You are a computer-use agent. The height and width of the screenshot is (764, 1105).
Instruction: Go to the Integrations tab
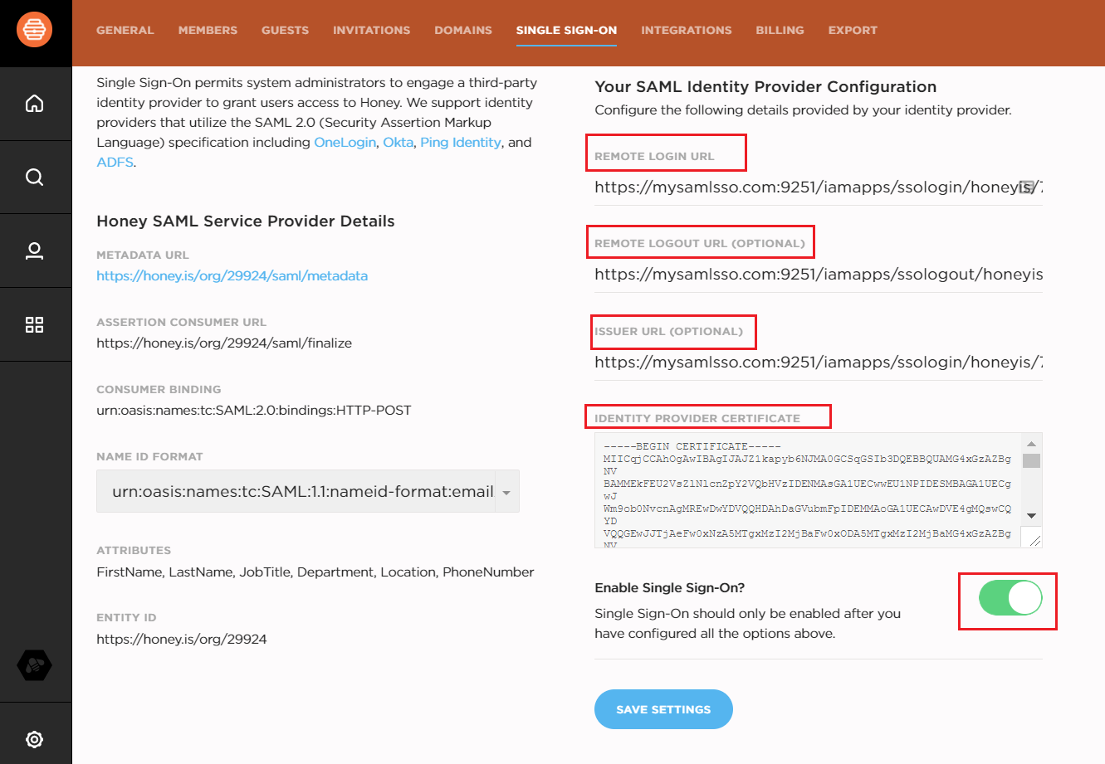(x=687, y=30)
